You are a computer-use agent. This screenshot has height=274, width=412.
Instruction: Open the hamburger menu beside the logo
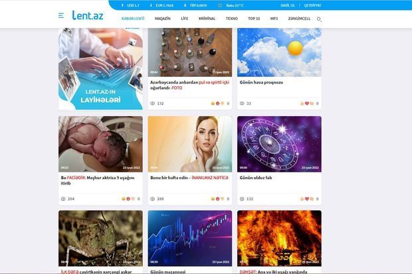pyautogui.click(x=61, y=16)
